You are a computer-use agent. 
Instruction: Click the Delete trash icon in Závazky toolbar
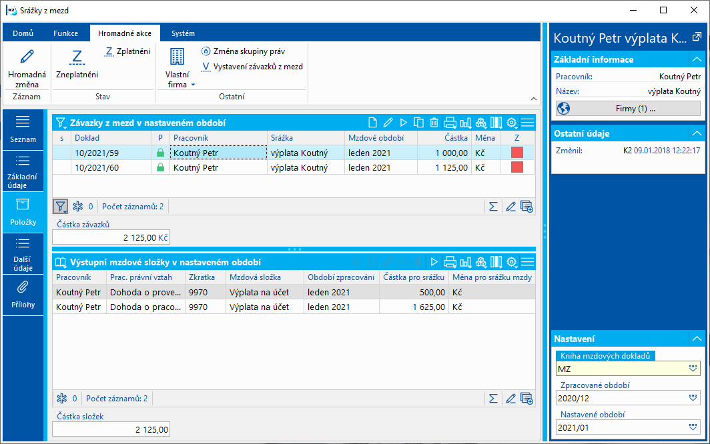coord(434,123)
